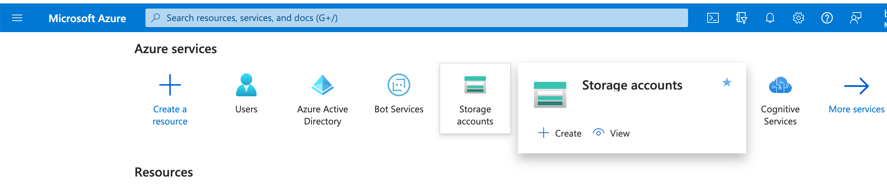Open the Storage accounts tile icon
The height and width of the screenshot is (194, 887).
(x=475, y=85)
